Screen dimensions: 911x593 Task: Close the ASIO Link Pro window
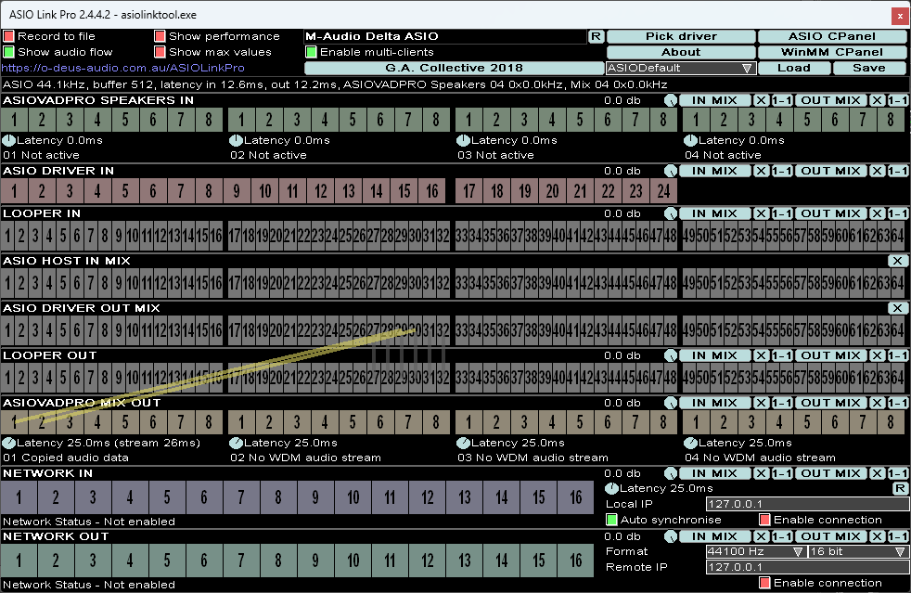pyautogui.click(x=900, y=16)
